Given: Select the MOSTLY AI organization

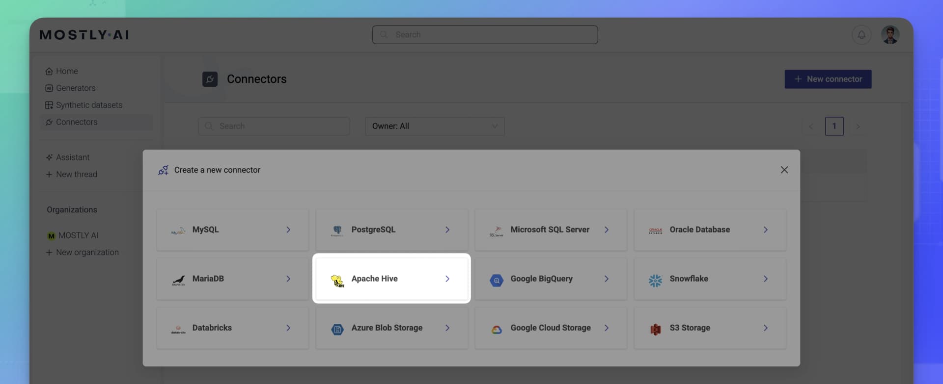Looking at the screenshot, I should (x=73, y=236).
